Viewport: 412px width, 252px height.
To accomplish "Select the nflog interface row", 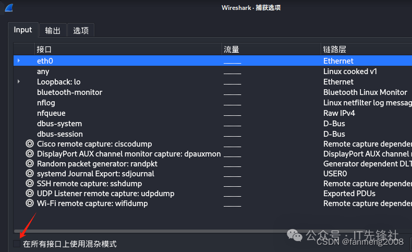I will (x=46, y=103).
